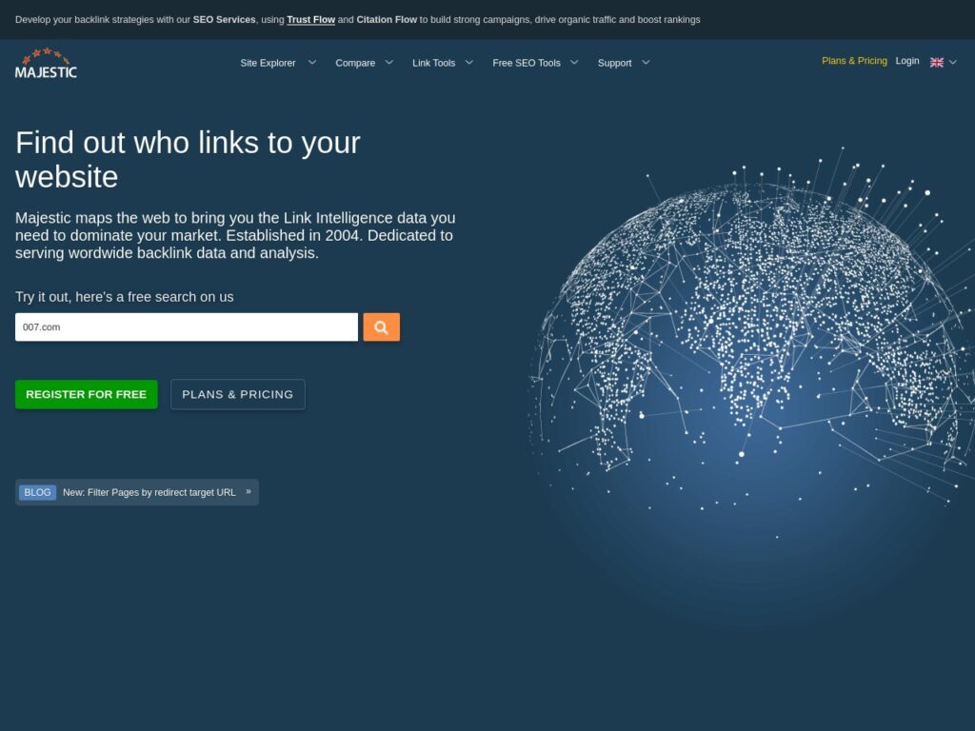Read the Filter Pages by redirect post
Viewport: 975px width, 731px height.
pyautogui.click(x=149, y=492)
